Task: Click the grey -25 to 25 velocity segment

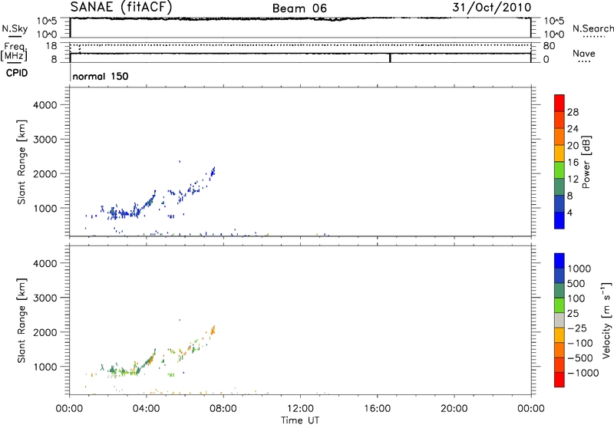Action: (x=560, y=321)
